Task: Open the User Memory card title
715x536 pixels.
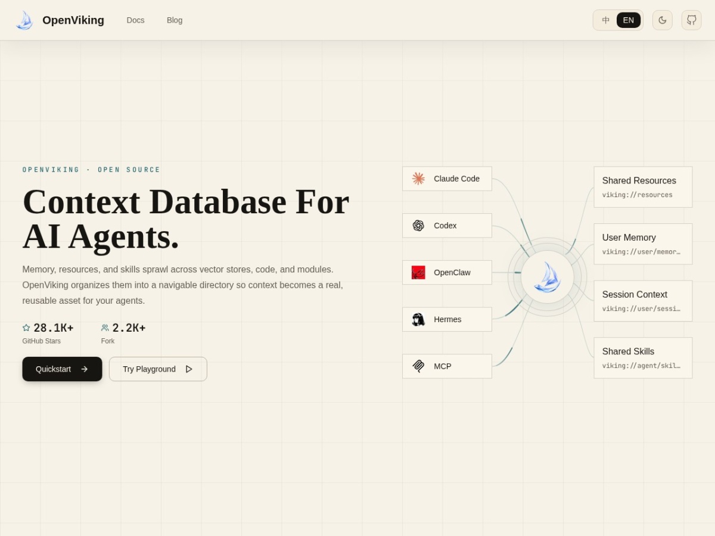Action: [x=629, y=238]
